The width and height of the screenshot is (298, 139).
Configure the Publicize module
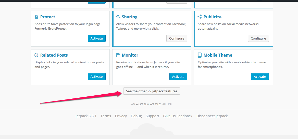tap(258, 38)
